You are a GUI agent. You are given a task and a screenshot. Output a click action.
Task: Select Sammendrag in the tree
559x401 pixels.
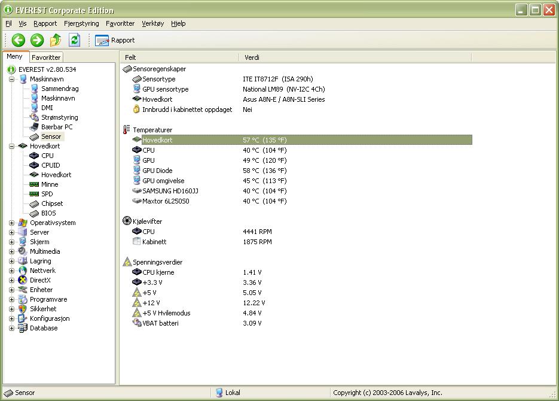pyautogui.click(x=60, y=89)
